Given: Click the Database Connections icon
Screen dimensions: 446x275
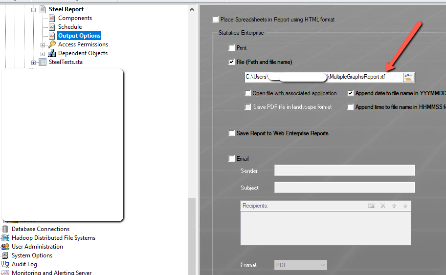Looking at the screenshot, I should coord(5,229).
